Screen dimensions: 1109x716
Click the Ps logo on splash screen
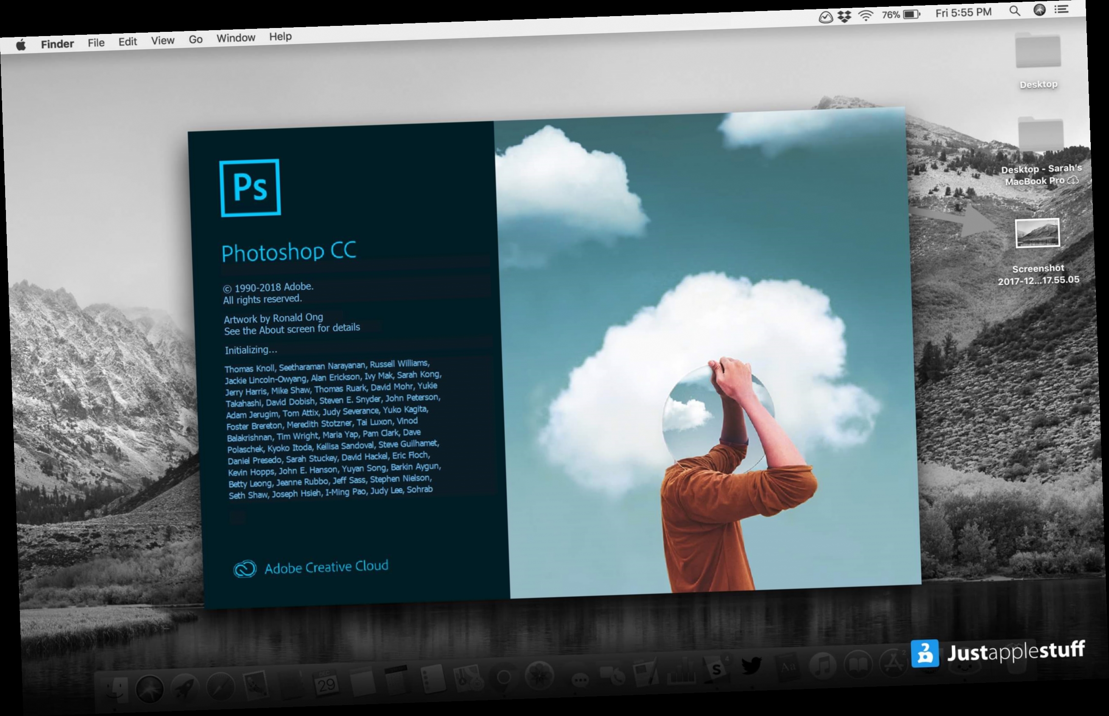click(250, 188)
